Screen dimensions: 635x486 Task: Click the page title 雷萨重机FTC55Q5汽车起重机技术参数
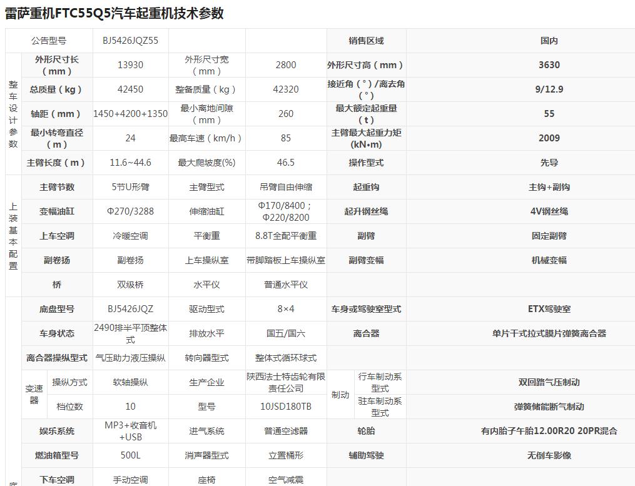(x=114, y=13)
